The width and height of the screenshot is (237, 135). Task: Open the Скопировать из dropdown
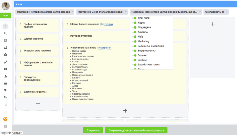coord(216,12)
